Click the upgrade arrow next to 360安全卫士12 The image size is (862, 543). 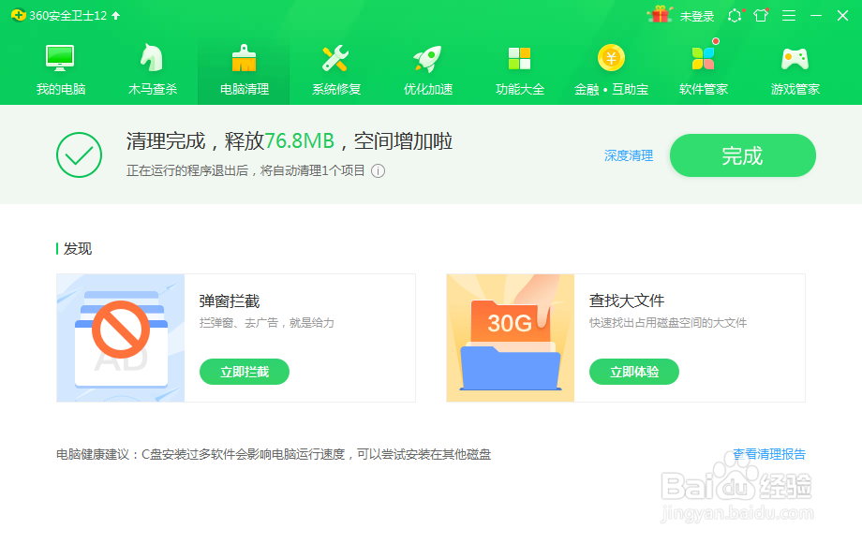(x=116, y=15)
